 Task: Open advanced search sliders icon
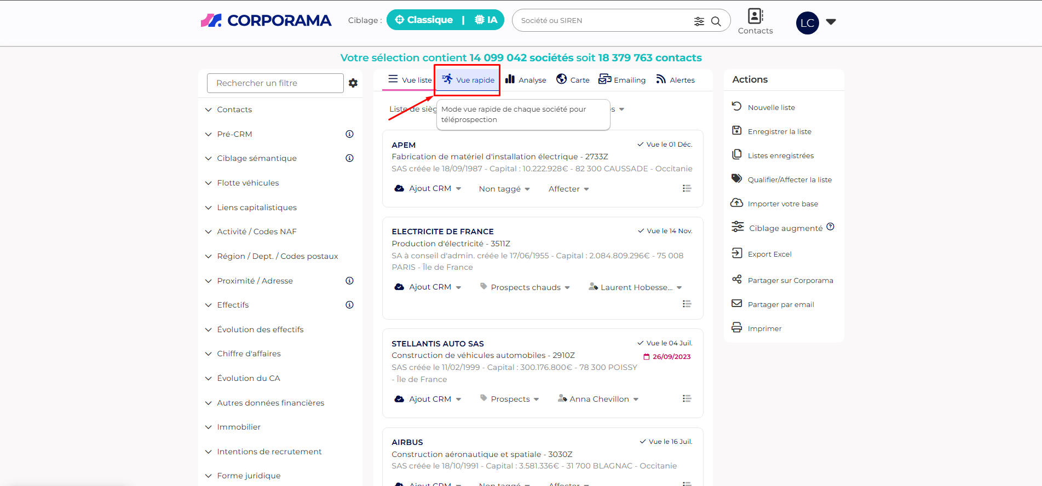[x=699, y=21]
